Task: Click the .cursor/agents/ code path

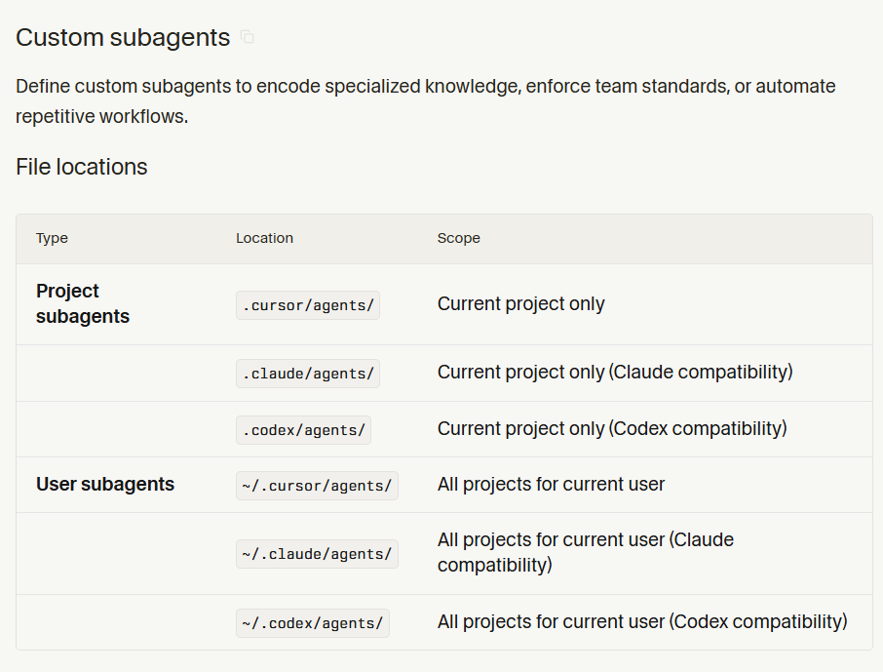Action: pyautogui.click(x=308, y=305)
